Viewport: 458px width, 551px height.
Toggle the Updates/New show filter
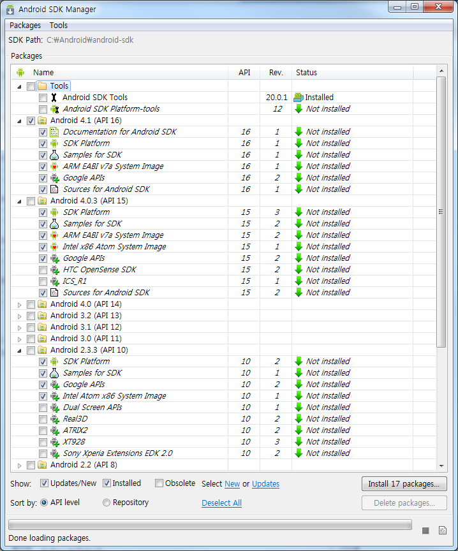coord(44,483)
